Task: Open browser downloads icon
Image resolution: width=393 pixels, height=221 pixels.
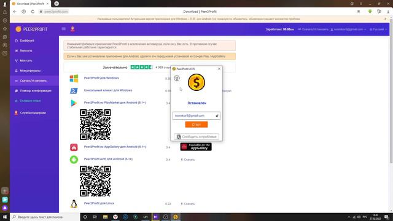Action: 388,12
